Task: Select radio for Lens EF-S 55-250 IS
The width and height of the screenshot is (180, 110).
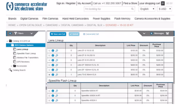Action: [x=49, y=60]
